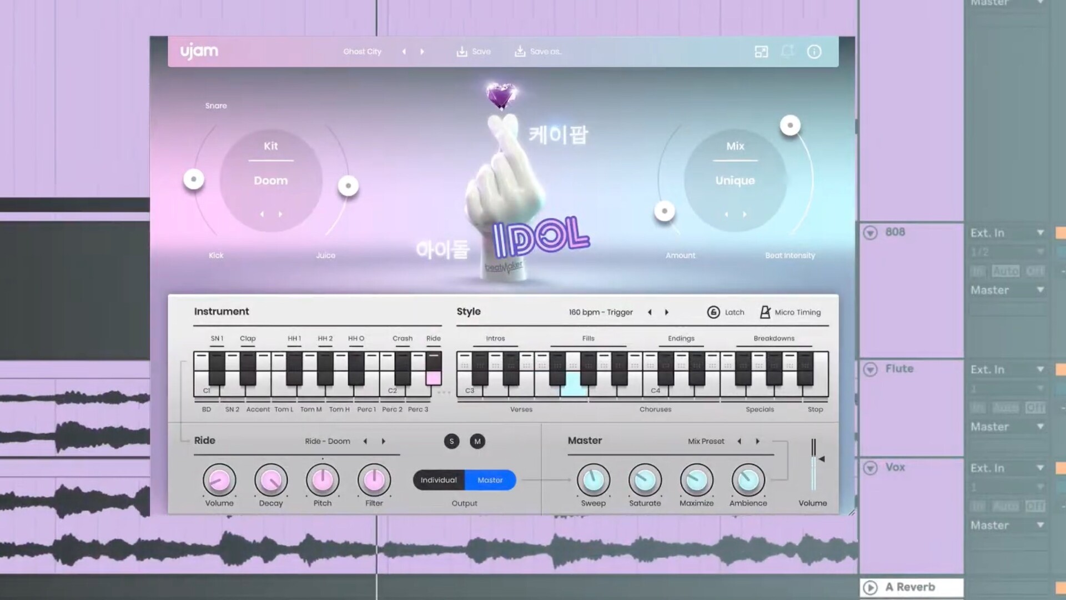
Task: Click the Ride Decay knob
Action: point(271,480)
